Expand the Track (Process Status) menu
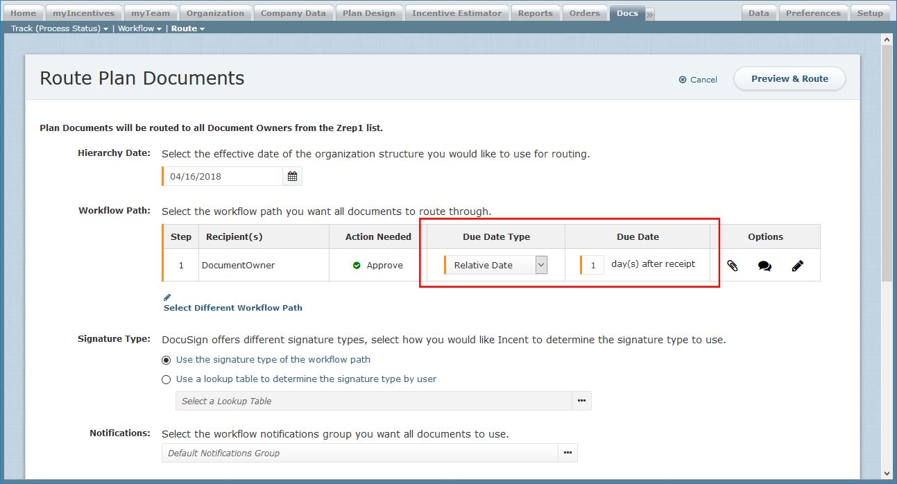 pyautogui.click(x=60, y=29)
